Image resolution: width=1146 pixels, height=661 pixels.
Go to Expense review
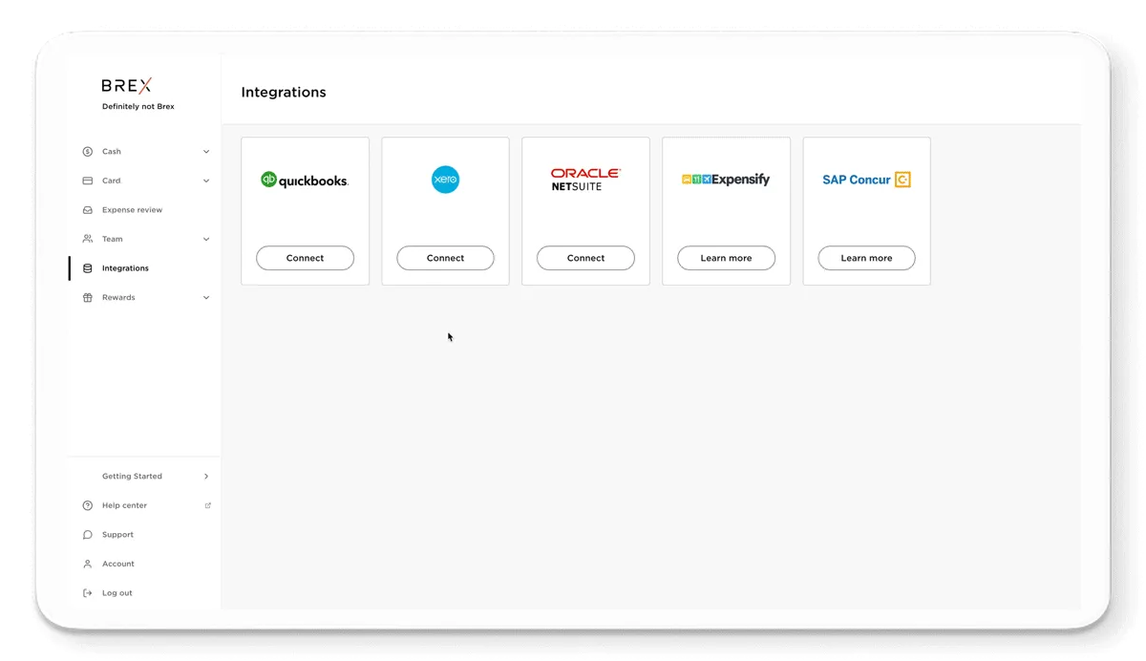(x=133, y=210)
